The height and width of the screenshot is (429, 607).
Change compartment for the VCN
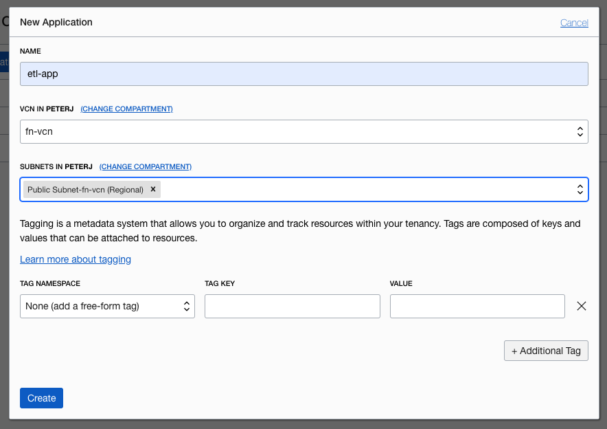[126, 109]
